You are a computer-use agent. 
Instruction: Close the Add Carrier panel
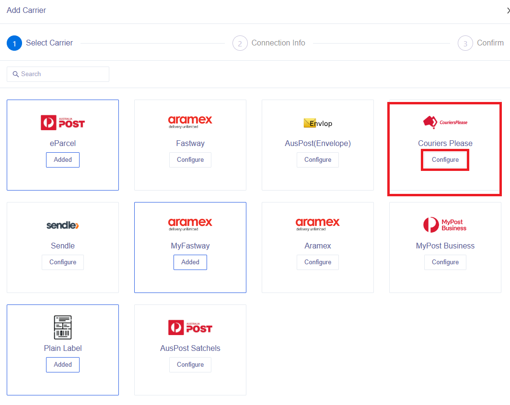[508, 10]
